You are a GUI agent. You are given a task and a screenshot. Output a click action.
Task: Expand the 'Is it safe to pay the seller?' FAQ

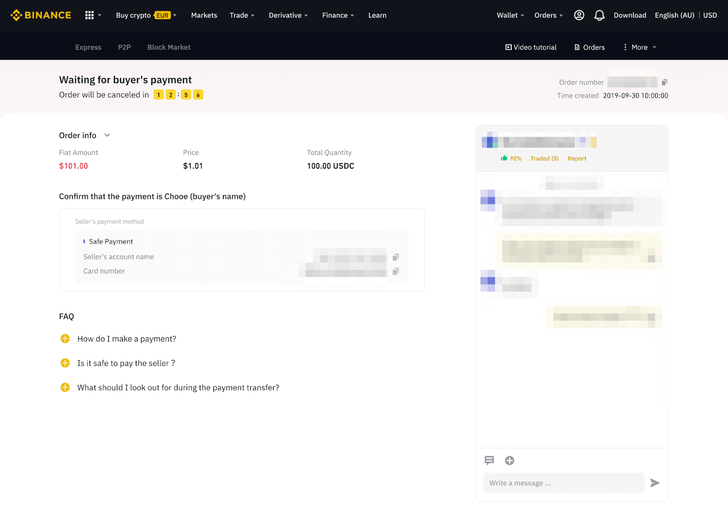(65, 363)
